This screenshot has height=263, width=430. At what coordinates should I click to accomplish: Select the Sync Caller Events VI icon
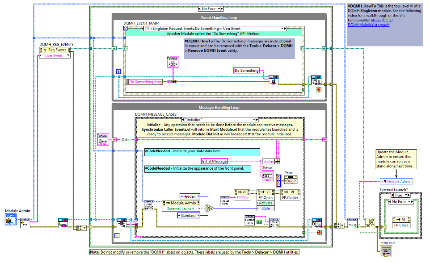pyautogui.click(x=149, y=205)
